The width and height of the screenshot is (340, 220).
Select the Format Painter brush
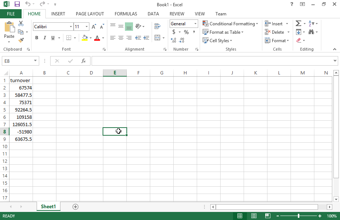(x=21, y=40)
